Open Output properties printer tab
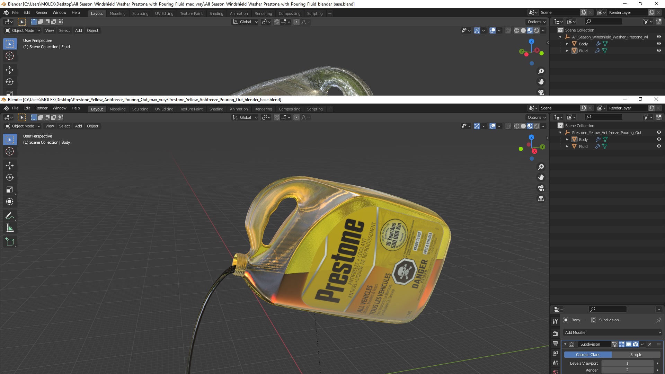665x374 pixels. click(x=555, y=344)
